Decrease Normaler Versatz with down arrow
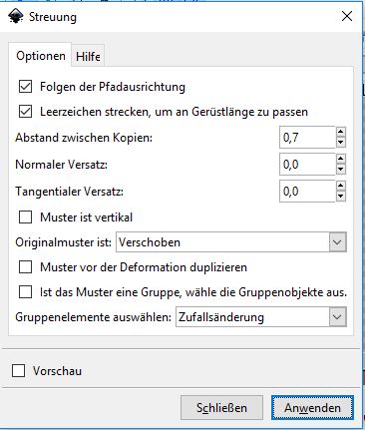This screenshot has width=365, height=430. (341, 170)
